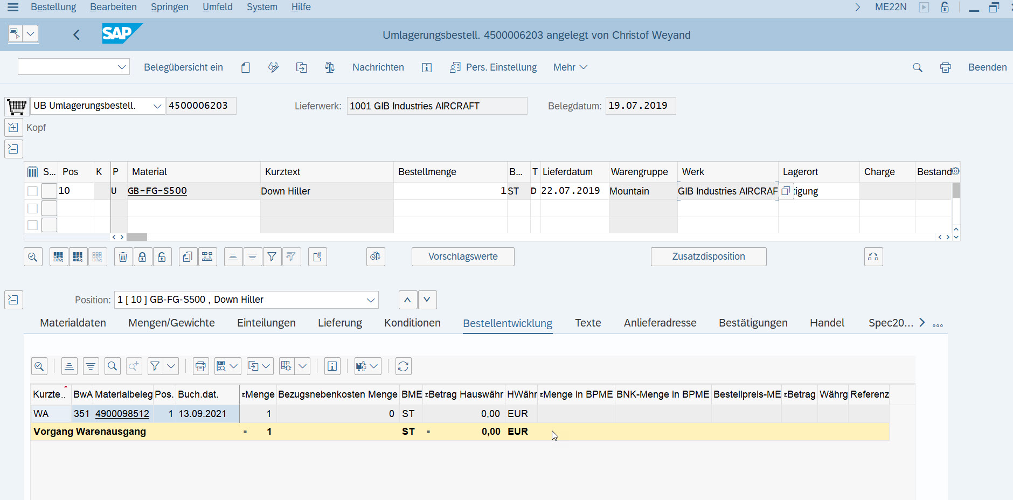Click the Lieferwerk input field
Screen dimensions: 1013x500
tap(436, 106)
